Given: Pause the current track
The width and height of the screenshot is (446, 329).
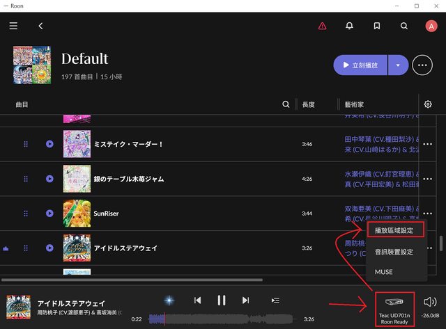Looking at the screenshot, I should click(222, 300).
